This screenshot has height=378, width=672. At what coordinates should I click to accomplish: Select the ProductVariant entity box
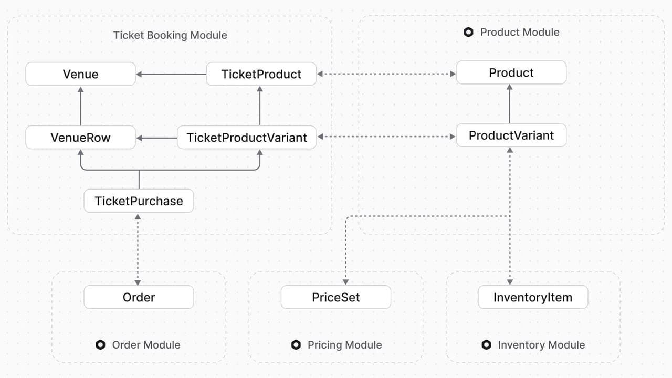click(x=511, y=135)
